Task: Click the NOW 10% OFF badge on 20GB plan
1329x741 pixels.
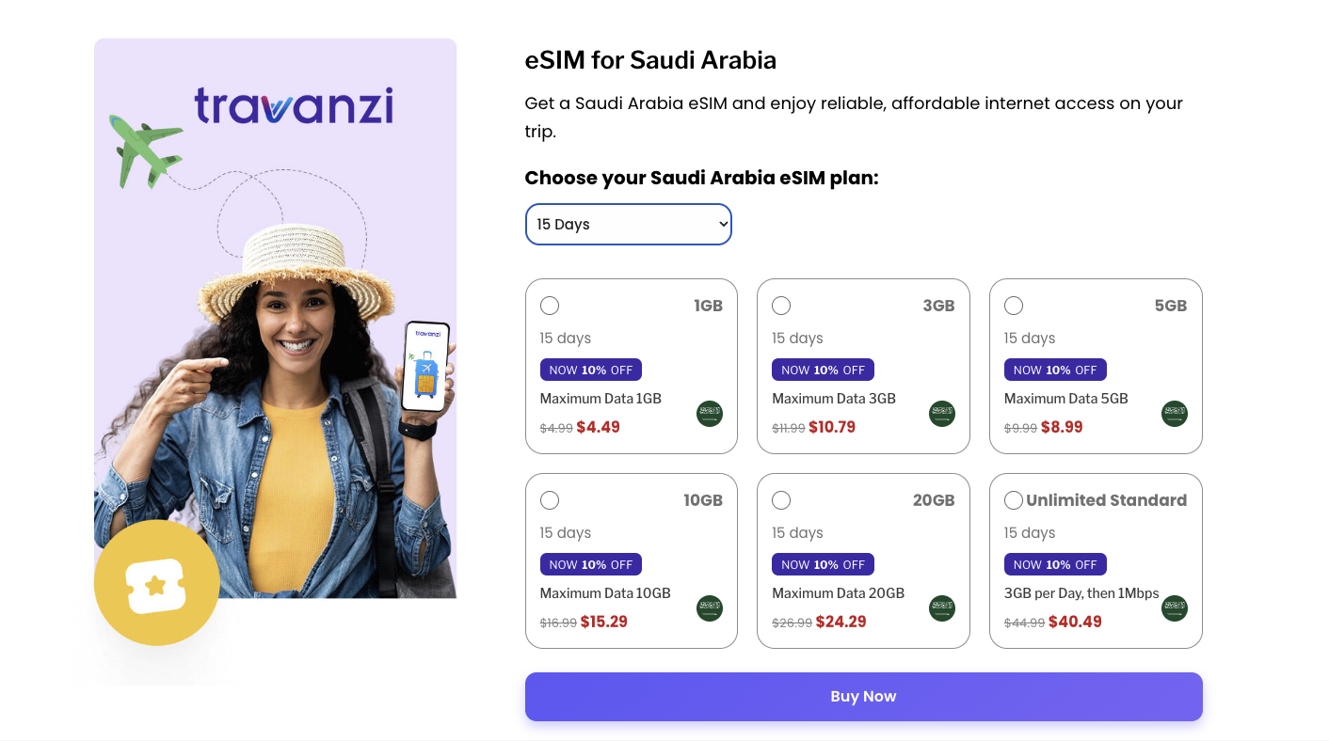Action: point(823,564)
